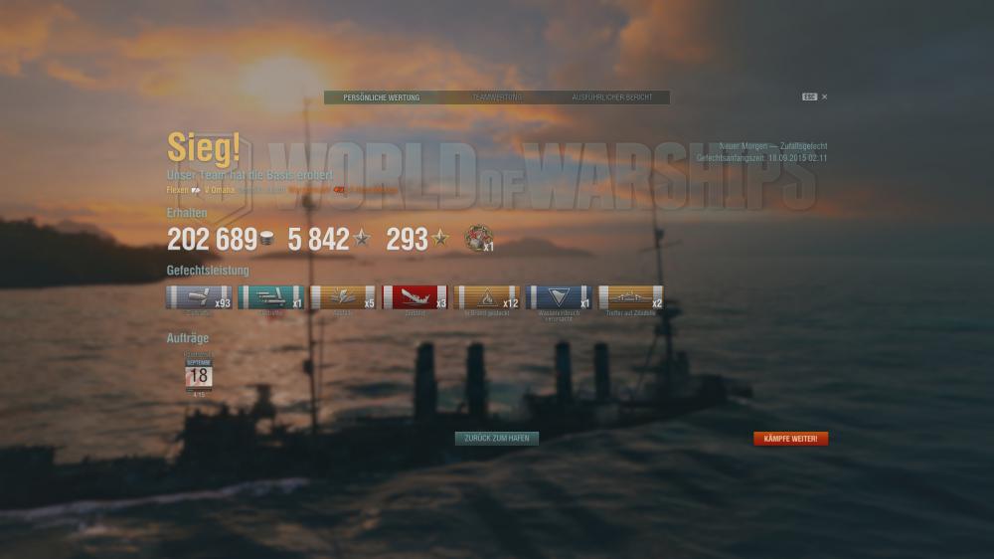Select the Treffer auf Zitadelle ribbon x2
The image size is (994, 559).
(631, 297)
